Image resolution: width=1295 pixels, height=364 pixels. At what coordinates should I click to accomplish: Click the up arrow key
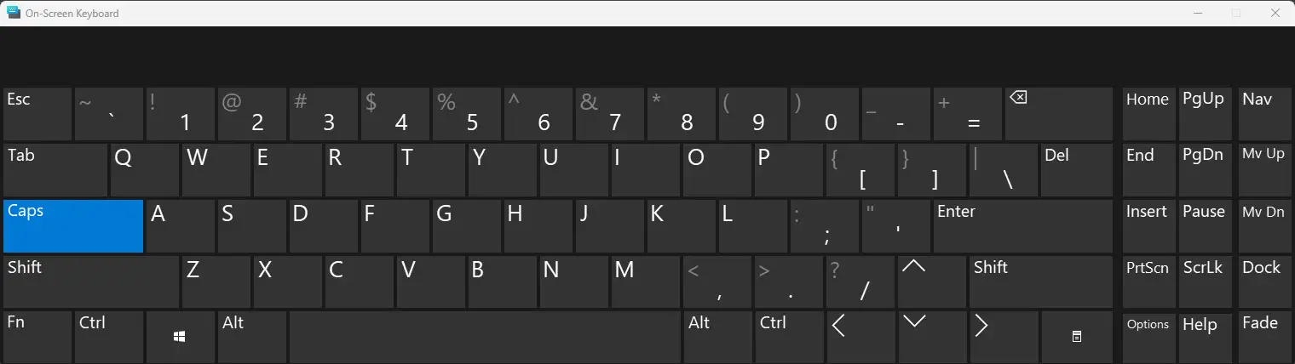[x=933, y=282]
